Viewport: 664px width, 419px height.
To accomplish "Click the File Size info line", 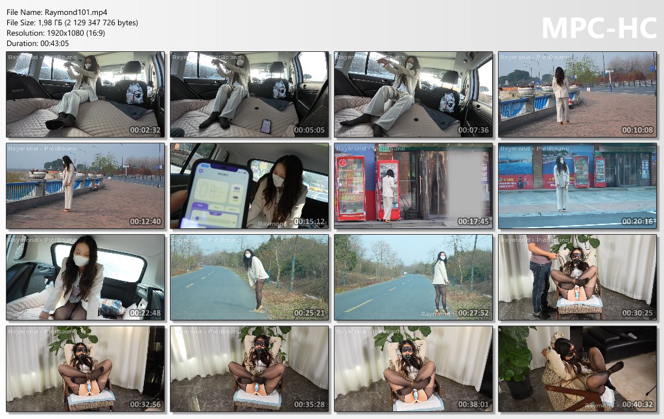I will 72,22.
